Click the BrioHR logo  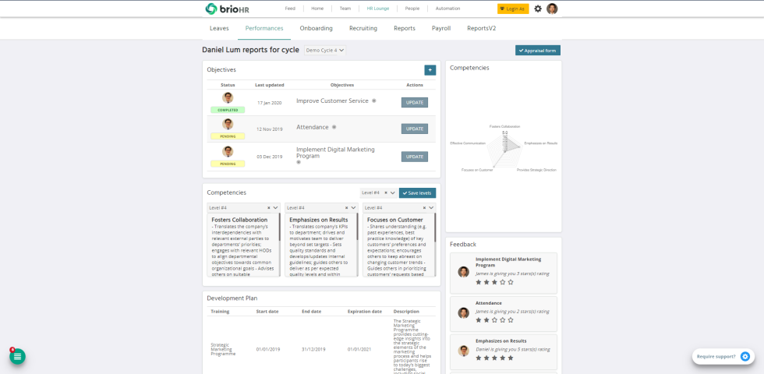tap(227, 9)
